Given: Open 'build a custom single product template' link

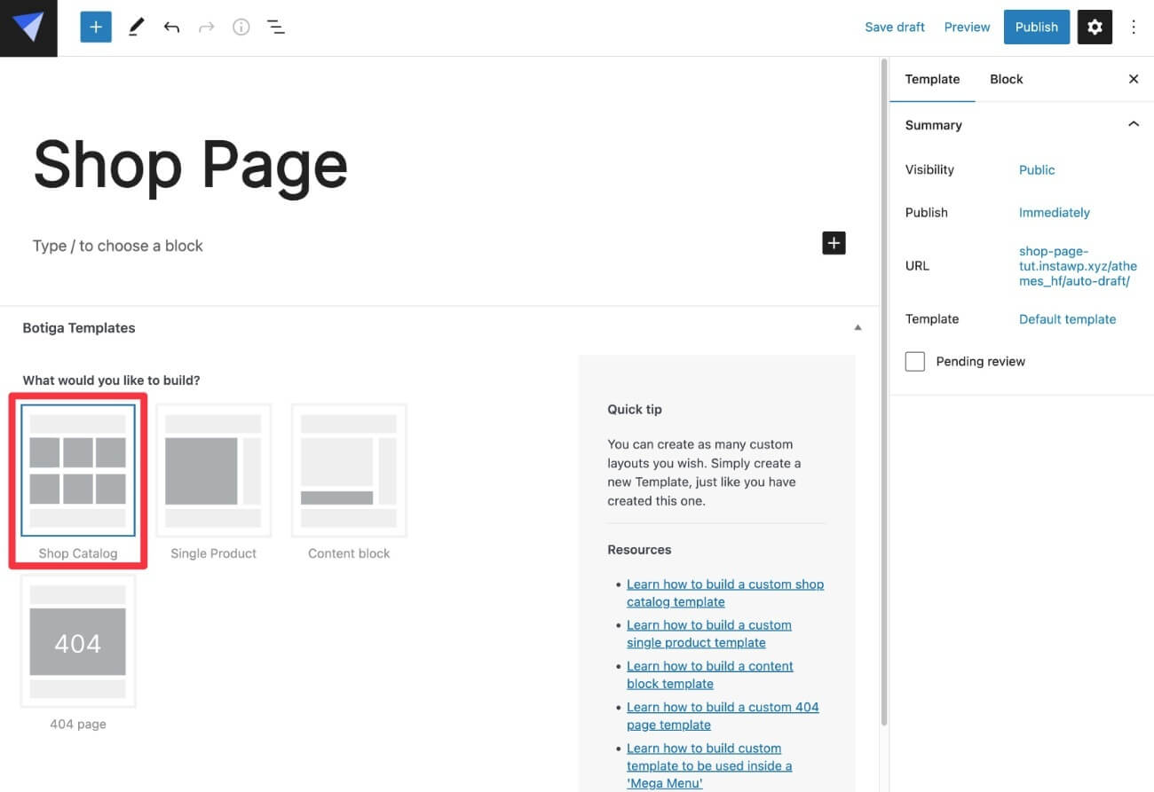Looking at the screenshot, I should pyautogui.click(x=709, y=633).
